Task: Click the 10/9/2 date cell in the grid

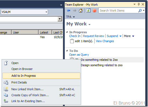Action: pos(58,37)
